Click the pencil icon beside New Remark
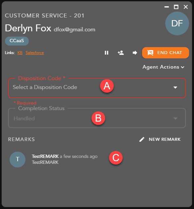 pos(142,139)
